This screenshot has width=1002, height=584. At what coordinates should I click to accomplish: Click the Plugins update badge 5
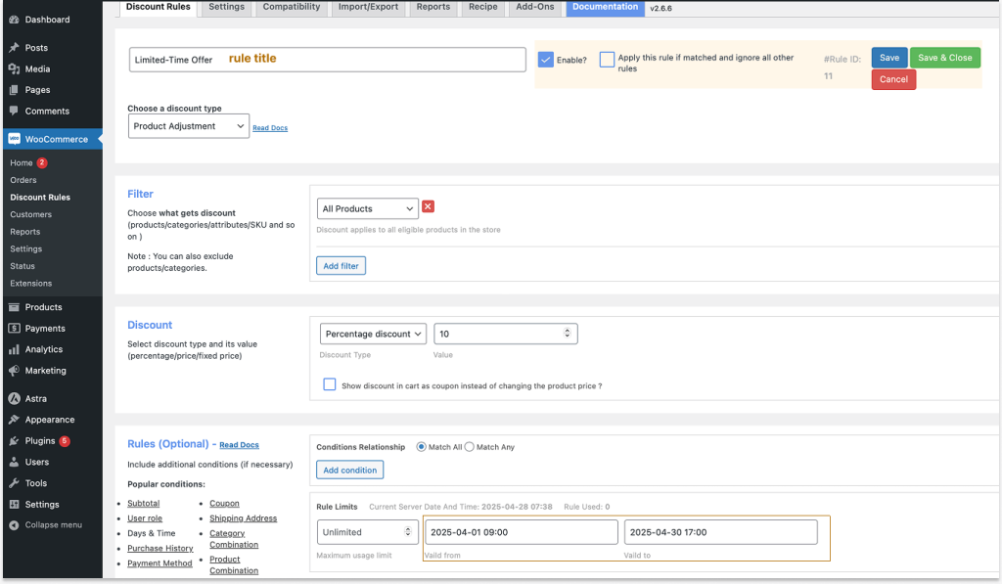[65, 441]
